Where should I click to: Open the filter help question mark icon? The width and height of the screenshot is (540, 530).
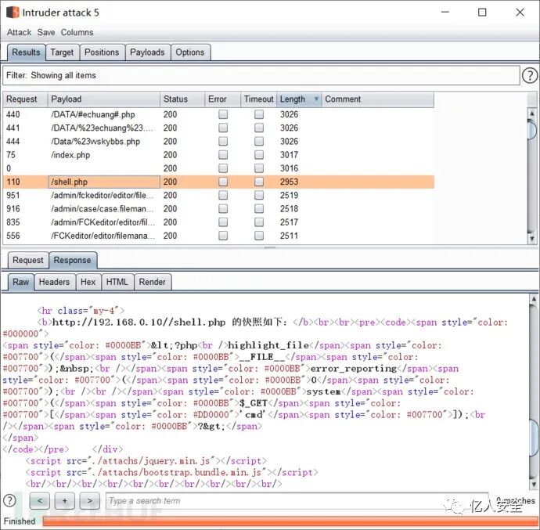point(530,75)
